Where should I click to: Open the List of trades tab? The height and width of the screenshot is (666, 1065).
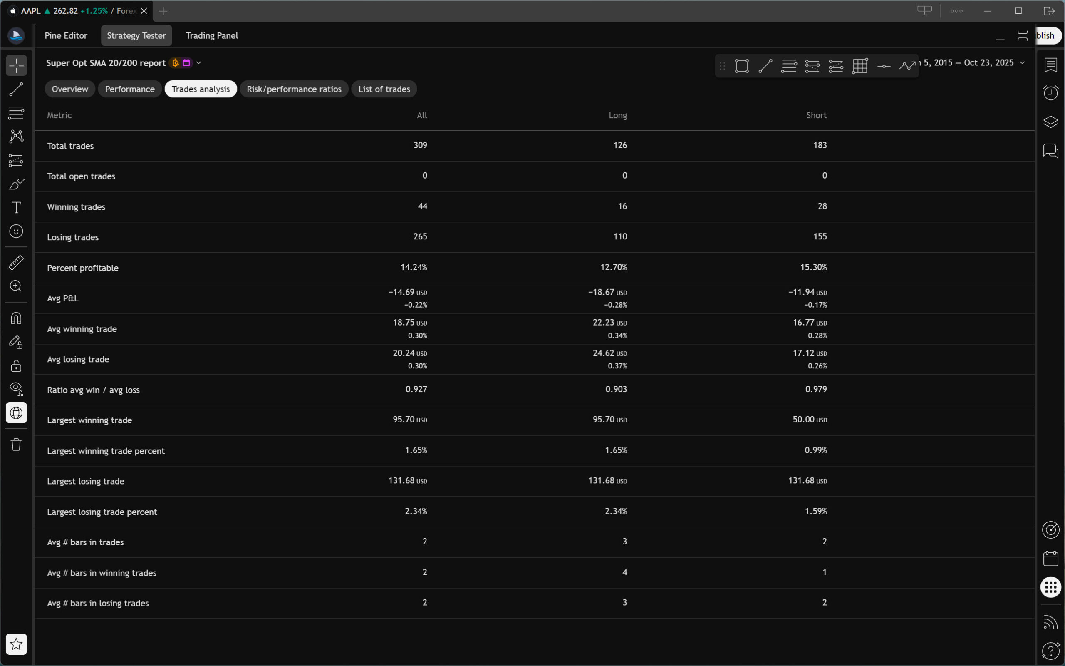(x=384, y=89)
